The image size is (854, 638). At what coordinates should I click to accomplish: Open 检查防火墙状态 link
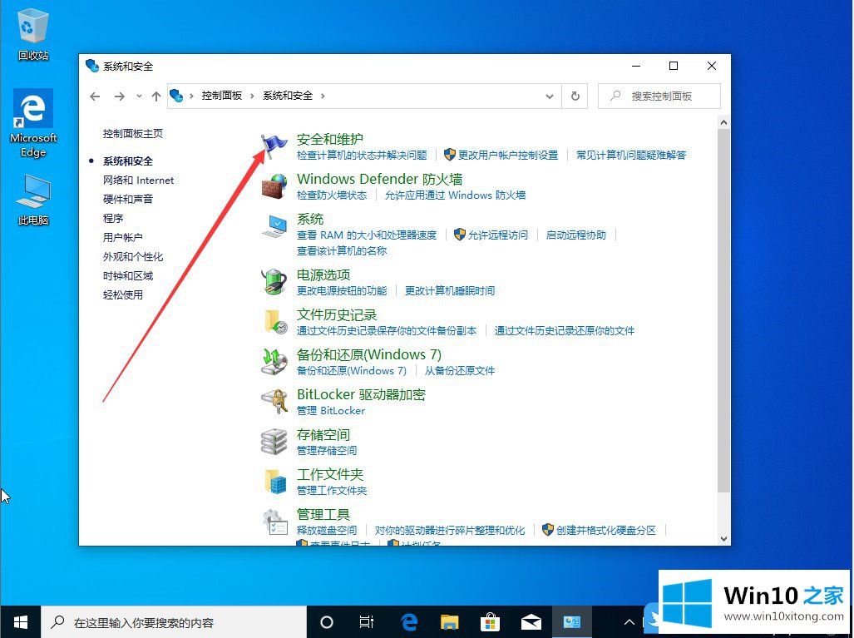point(332,195)
